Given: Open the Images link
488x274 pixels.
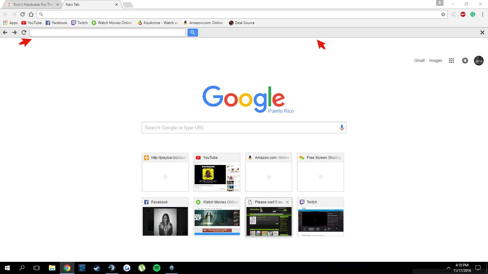Looking at the screenshot, I should click(436, 60).
